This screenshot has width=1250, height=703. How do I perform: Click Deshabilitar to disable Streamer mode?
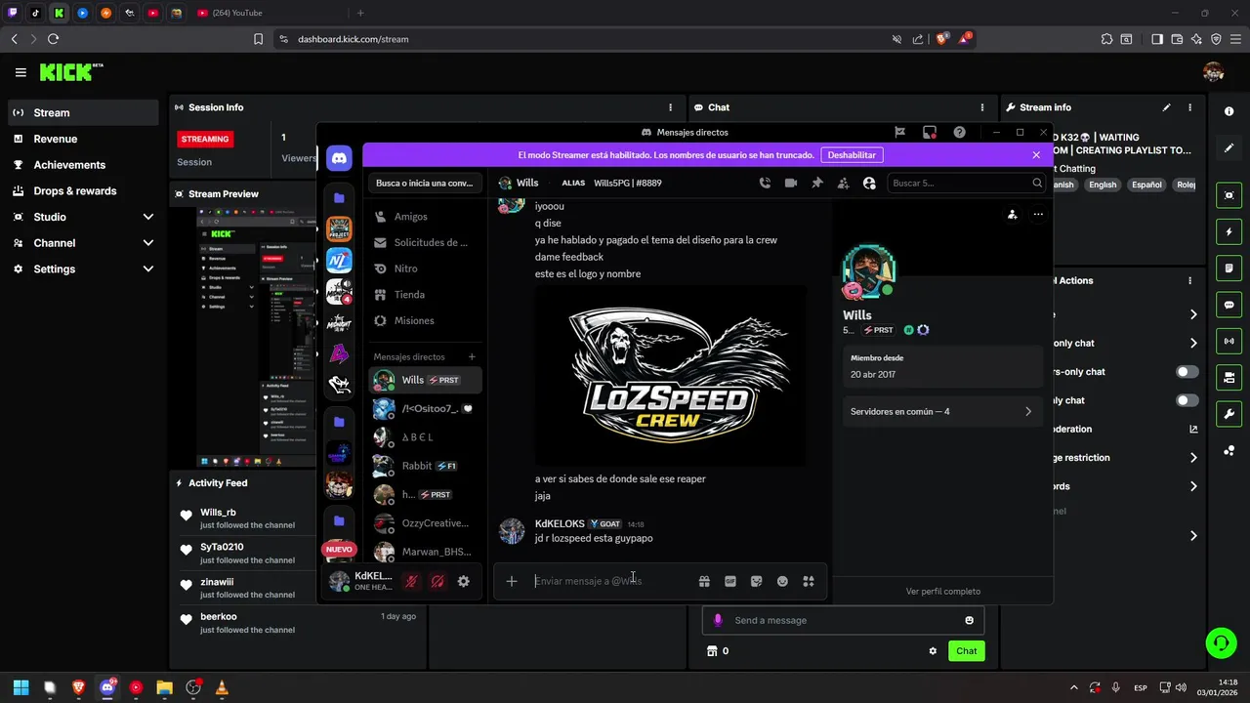click(x=852, y=154)
